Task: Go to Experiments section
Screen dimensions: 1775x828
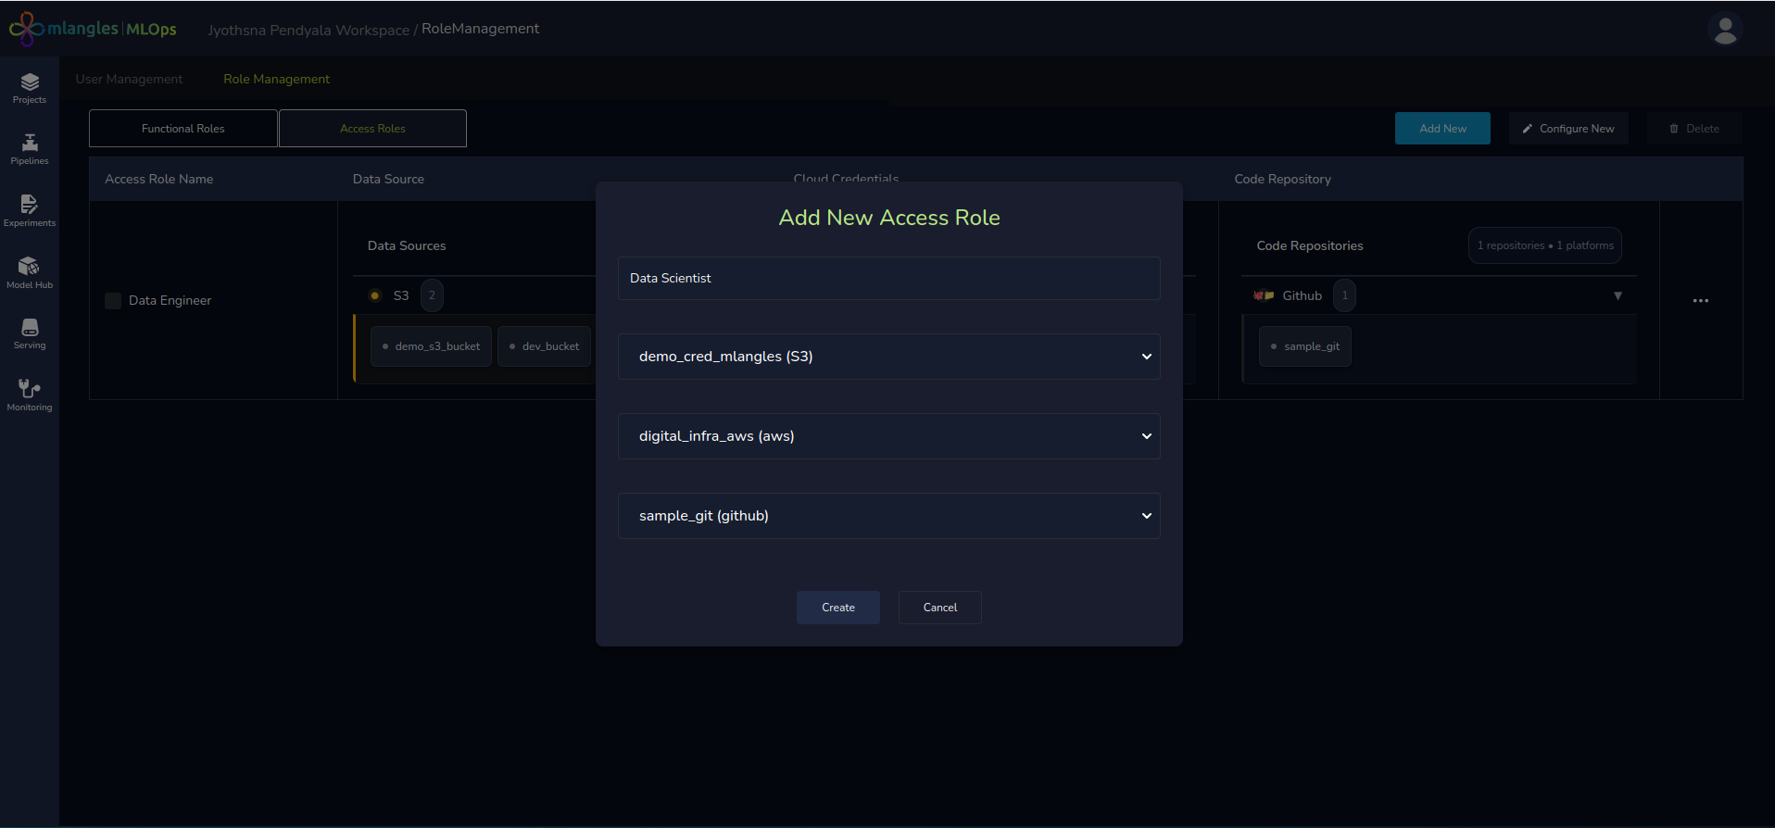Action: [x=30, y=210]
